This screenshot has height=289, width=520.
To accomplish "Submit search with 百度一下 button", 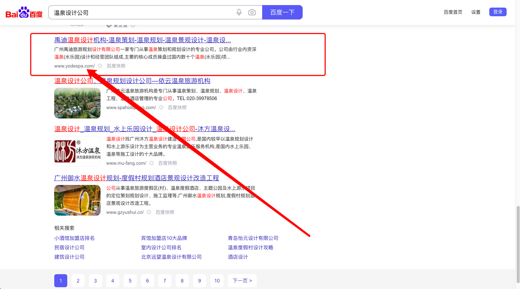I will point(282,13).
